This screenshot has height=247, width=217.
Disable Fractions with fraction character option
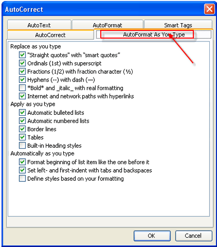pos(22,71)
